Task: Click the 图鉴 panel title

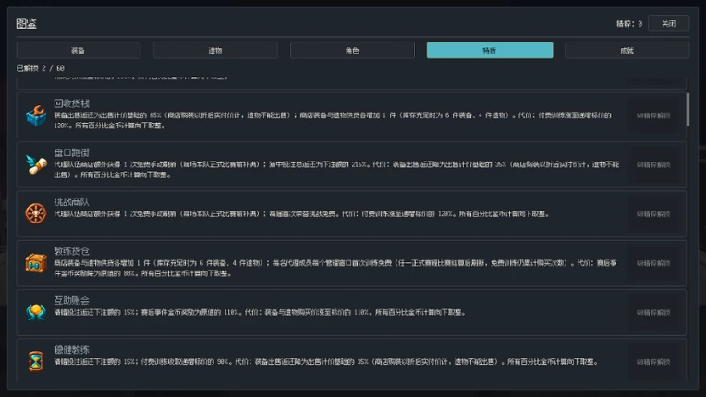Action: coord(26,23)
